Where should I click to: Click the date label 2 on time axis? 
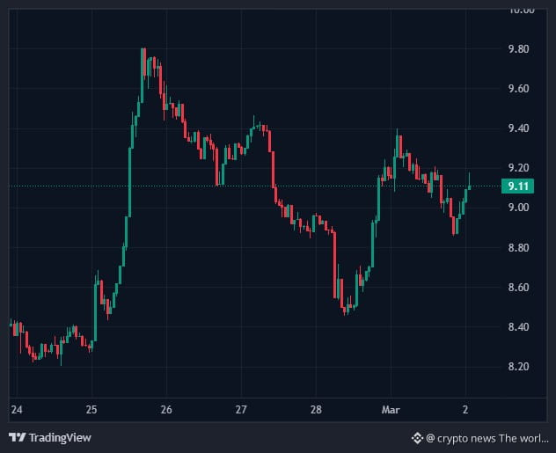[465, 410]
